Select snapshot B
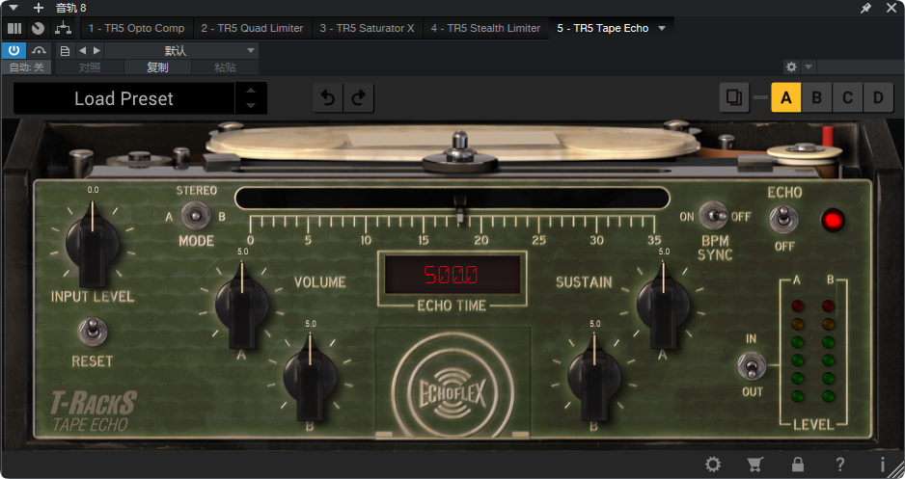 click(x=816, y=98)
